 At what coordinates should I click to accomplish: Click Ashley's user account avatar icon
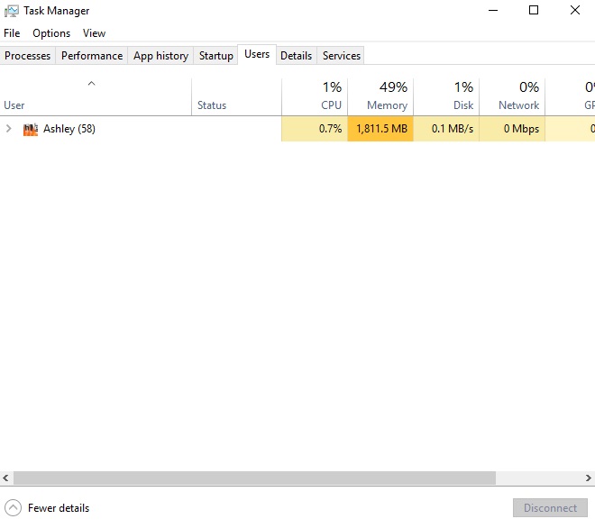click(31, 129)
